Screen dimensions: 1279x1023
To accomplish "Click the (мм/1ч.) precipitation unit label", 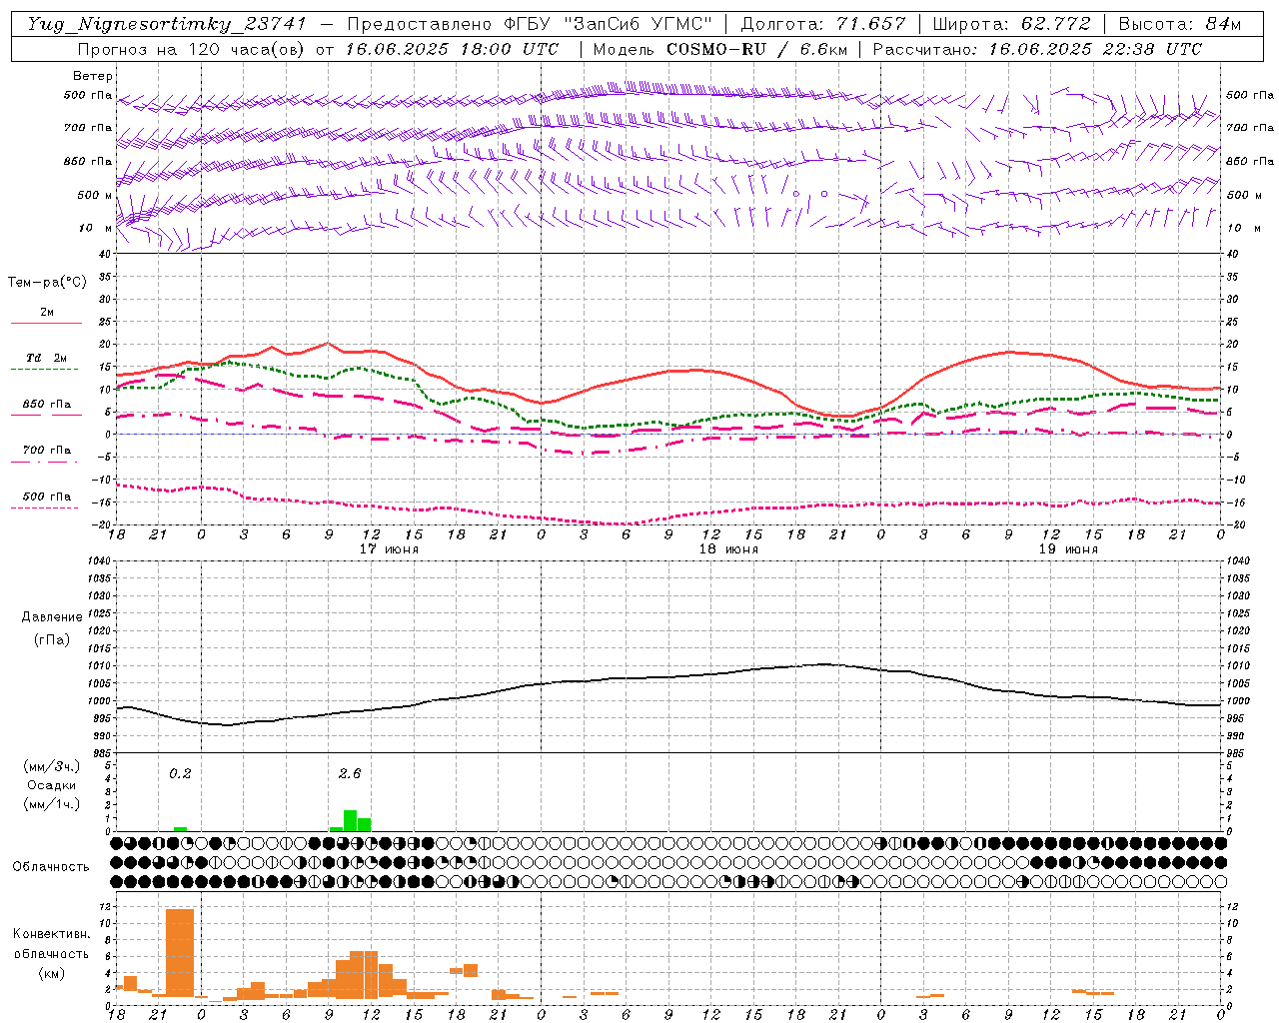I will (x=52, y=804).
